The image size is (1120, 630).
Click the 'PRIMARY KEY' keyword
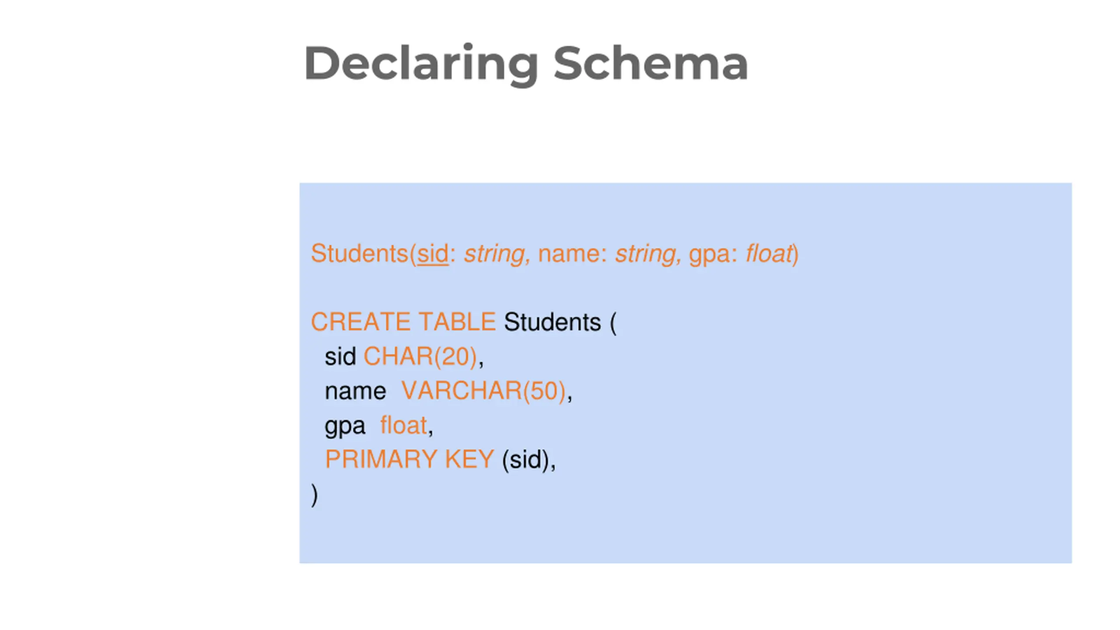pyautogui.click(x=409, y=459)
